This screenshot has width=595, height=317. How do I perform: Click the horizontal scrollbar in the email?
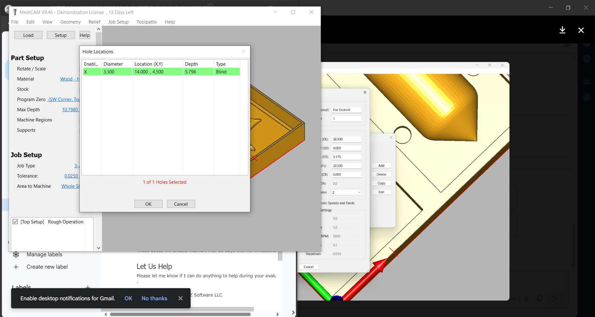(x=180, y=314)
